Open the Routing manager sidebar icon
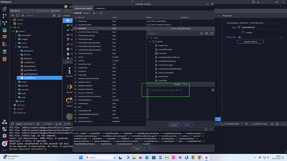The width and height of the screenshot is (287, 161). 5,37
